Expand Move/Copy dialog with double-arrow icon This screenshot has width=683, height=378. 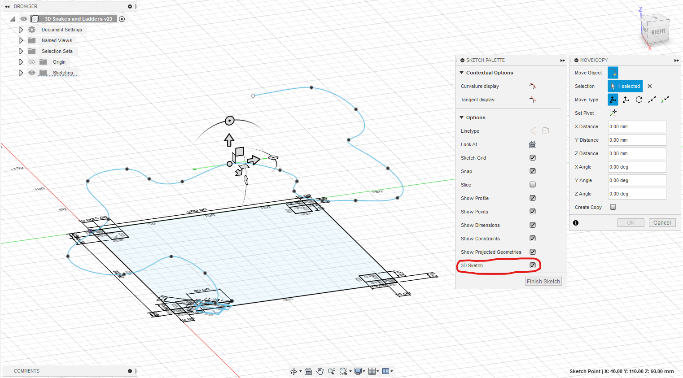tap(676, 60)
